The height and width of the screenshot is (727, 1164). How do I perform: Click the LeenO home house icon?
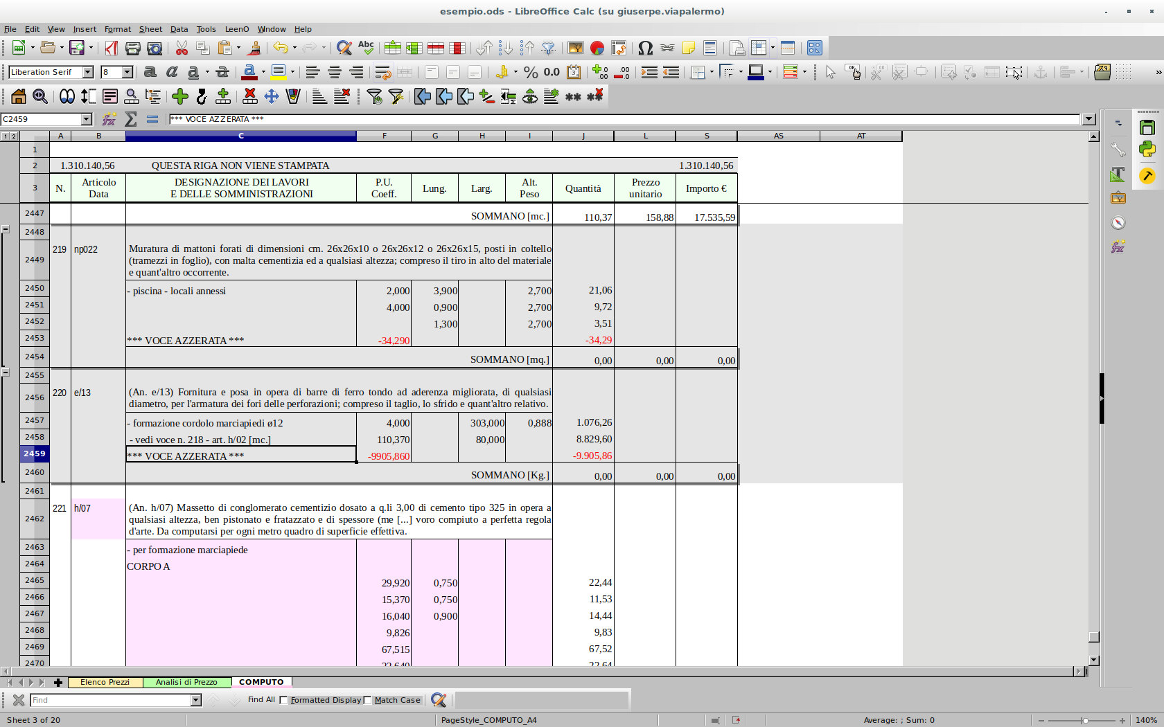pyautogui.click(x=19, y=96)
